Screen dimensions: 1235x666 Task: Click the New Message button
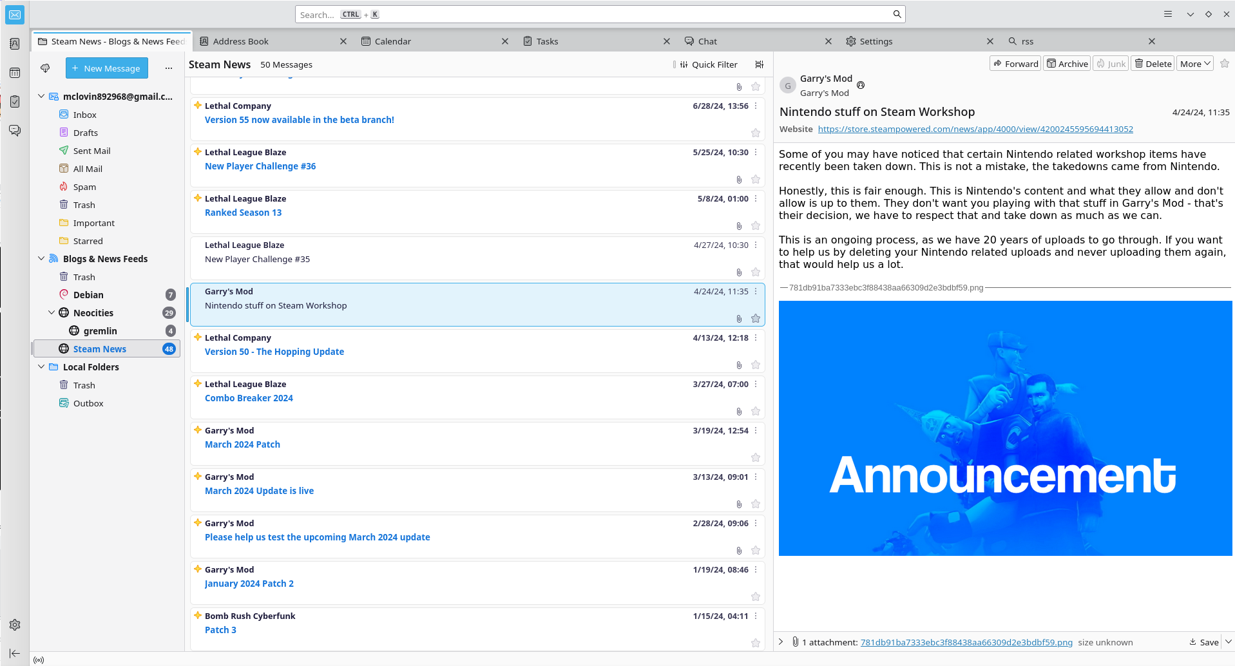(106, 68)
